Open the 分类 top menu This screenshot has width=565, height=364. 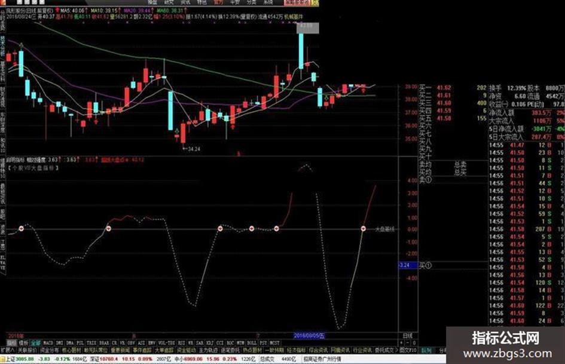[252, 2]
